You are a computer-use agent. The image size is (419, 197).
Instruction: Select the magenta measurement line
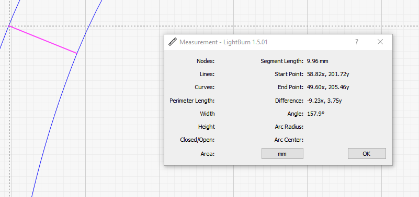click(x=43, y=40)
